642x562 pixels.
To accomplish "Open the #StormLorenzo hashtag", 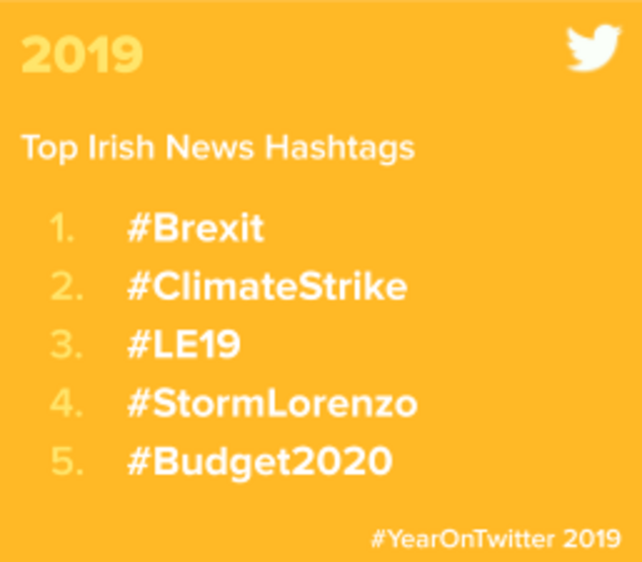I will click(273, 403).
